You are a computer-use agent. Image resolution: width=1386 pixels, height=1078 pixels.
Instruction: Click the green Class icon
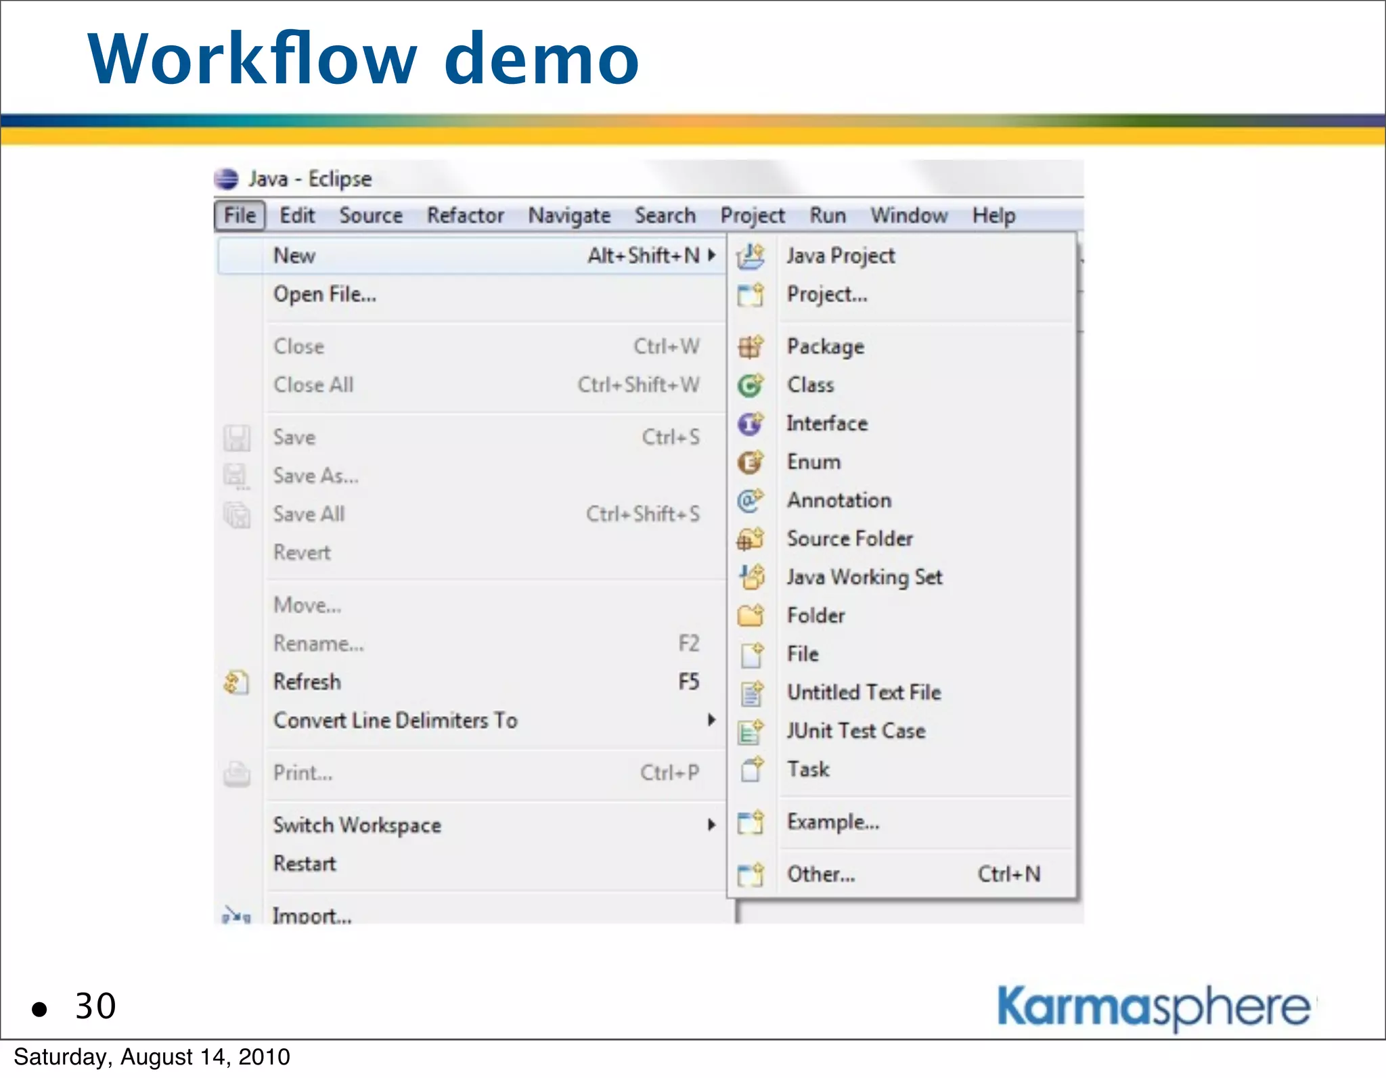tap(751, 385)
